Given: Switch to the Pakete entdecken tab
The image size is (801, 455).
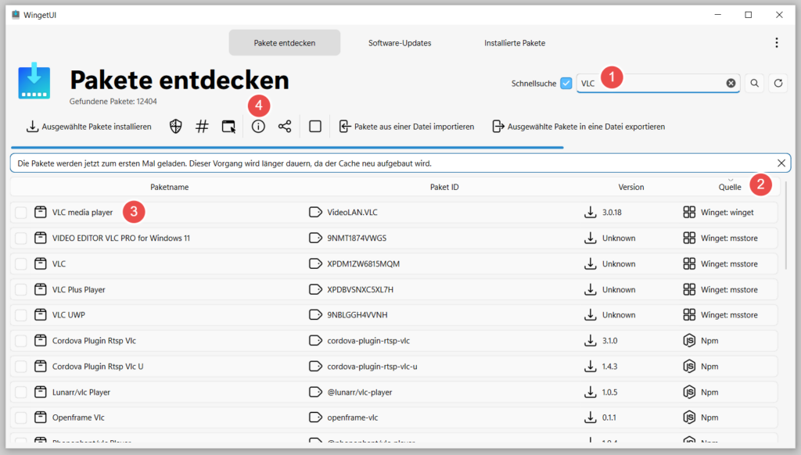Looking at the screenshot, I should click(x=285, y=43).
